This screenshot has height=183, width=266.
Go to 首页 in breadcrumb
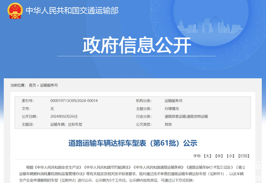(x=32, y=85)
